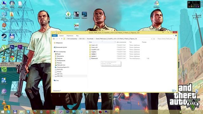The height and width of the screenshot is (114, 203).
Task: Click the Downloads breadcrumb segment
Action: tap(90, 39)
